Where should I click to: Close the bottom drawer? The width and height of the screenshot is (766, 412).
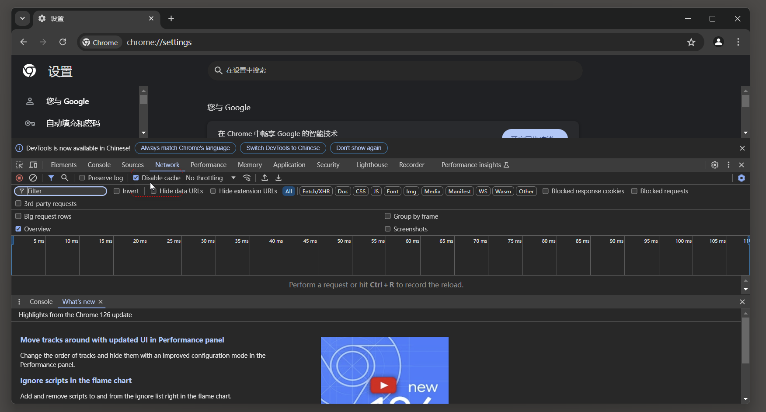coord(742,302)
